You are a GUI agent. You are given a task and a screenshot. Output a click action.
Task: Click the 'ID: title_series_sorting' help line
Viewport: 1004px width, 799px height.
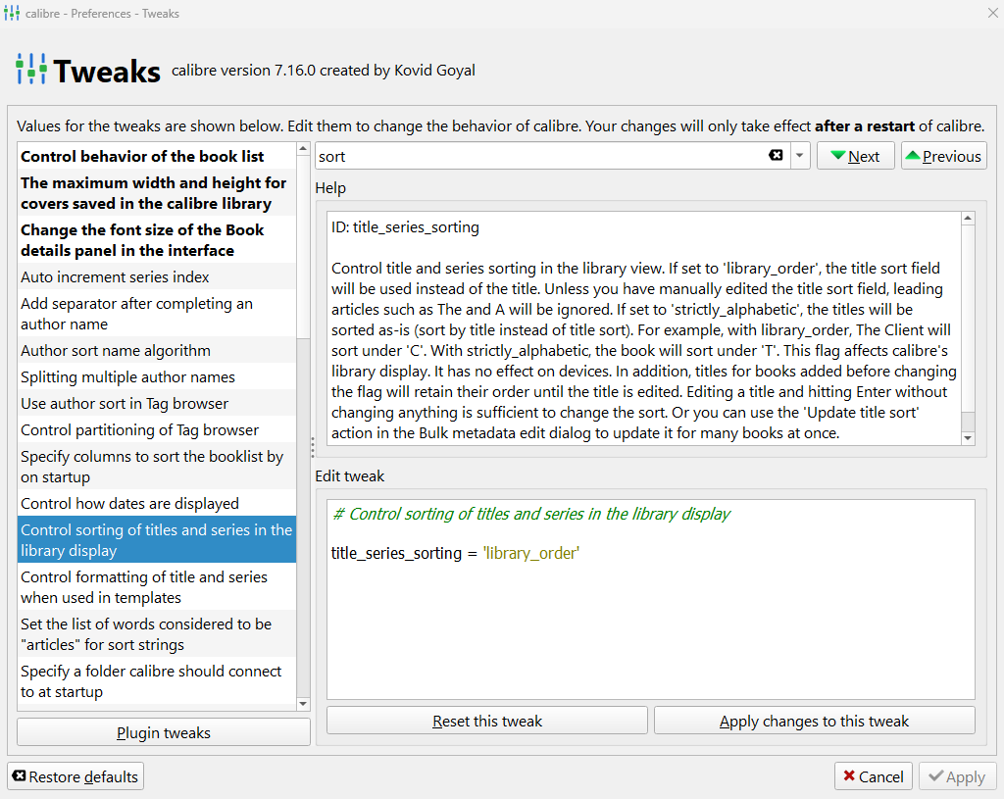(x=405, y=227)
